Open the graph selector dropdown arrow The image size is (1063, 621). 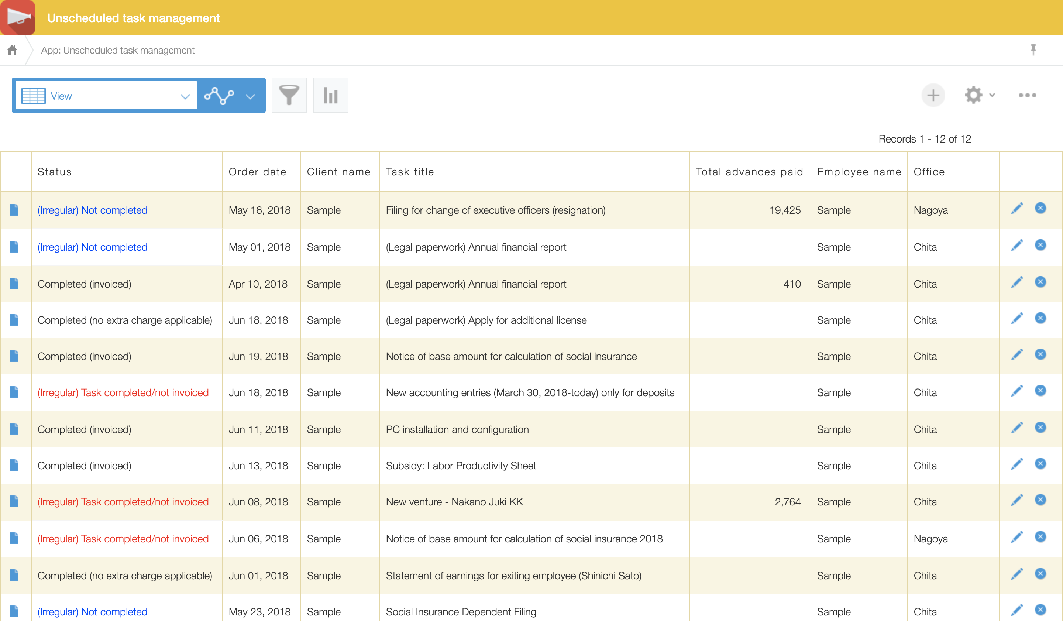250,97
